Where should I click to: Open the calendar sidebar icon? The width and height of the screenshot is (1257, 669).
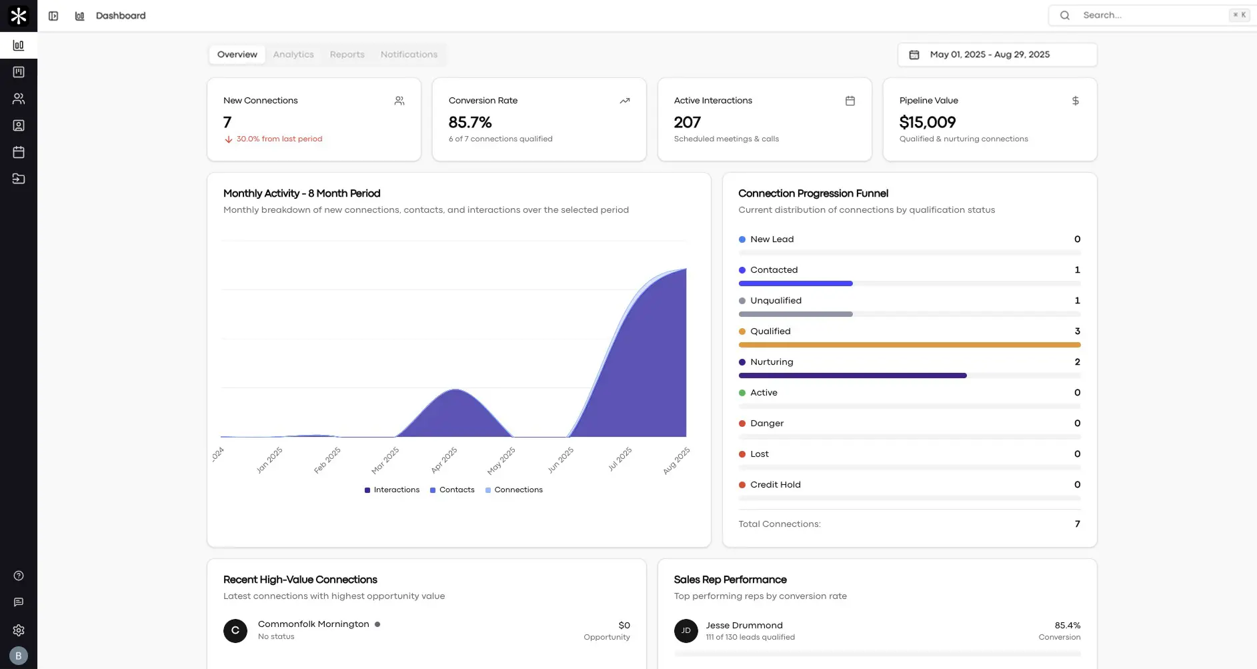[x=19, y=152]
